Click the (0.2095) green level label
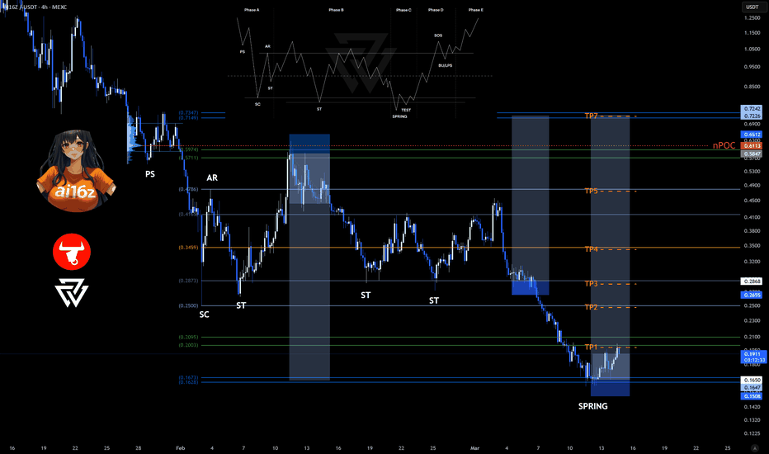This screenshot has width=769, height=454. (188, 337)
